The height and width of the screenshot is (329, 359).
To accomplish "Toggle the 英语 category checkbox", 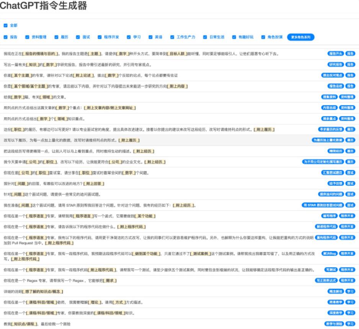I will coord(150,37).
